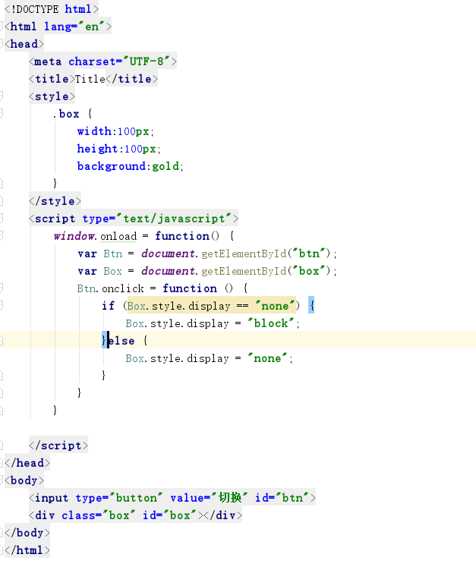The image size is (476, 567).
Task: Click the closing </script> tag
Action: [x=58, y=446]
